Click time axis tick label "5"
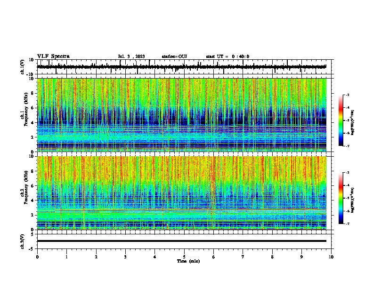 tap(184, 257)
